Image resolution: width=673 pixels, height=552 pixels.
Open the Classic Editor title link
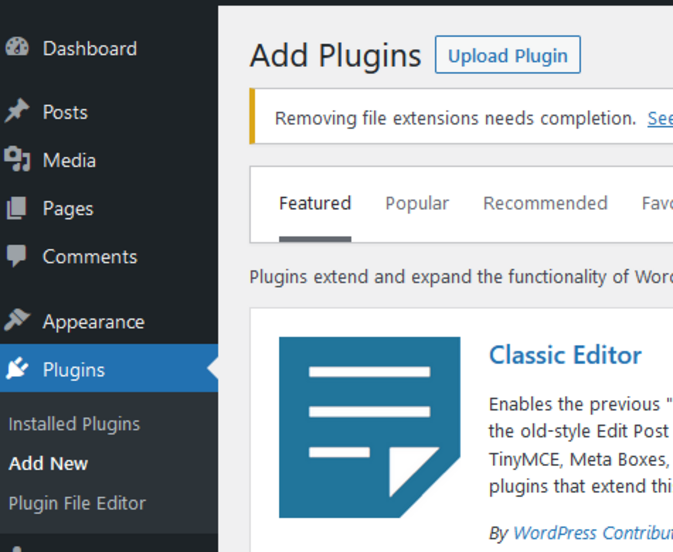point(565,355)
